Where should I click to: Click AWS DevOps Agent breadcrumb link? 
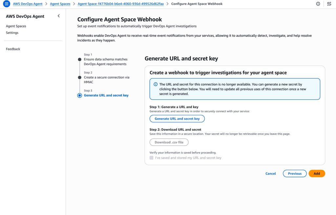click(28, 4)
